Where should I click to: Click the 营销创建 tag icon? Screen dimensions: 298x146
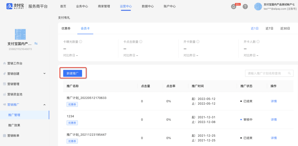coord(4,74)
